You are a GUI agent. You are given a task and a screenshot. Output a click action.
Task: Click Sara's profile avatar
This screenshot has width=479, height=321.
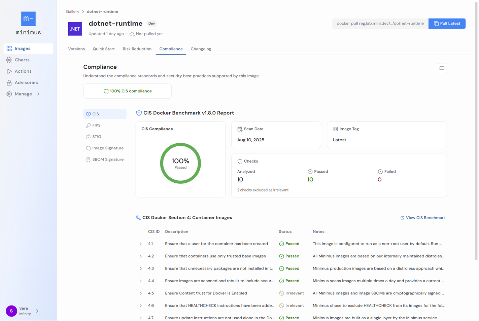[11, 311]
